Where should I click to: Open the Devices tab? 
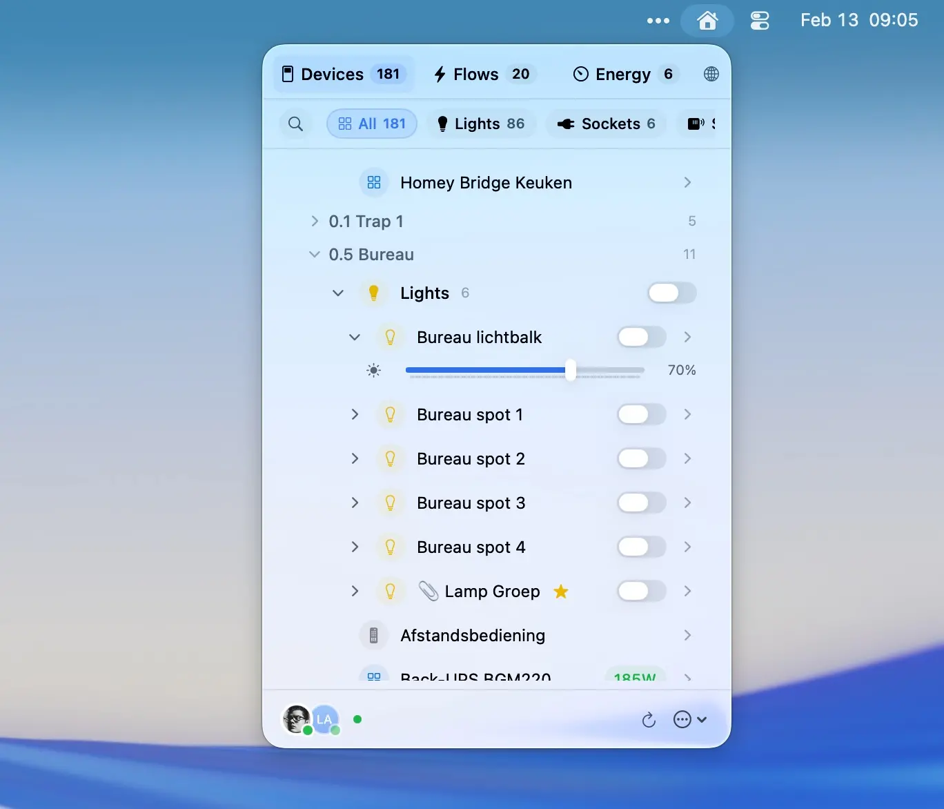(x=332, y=74)
